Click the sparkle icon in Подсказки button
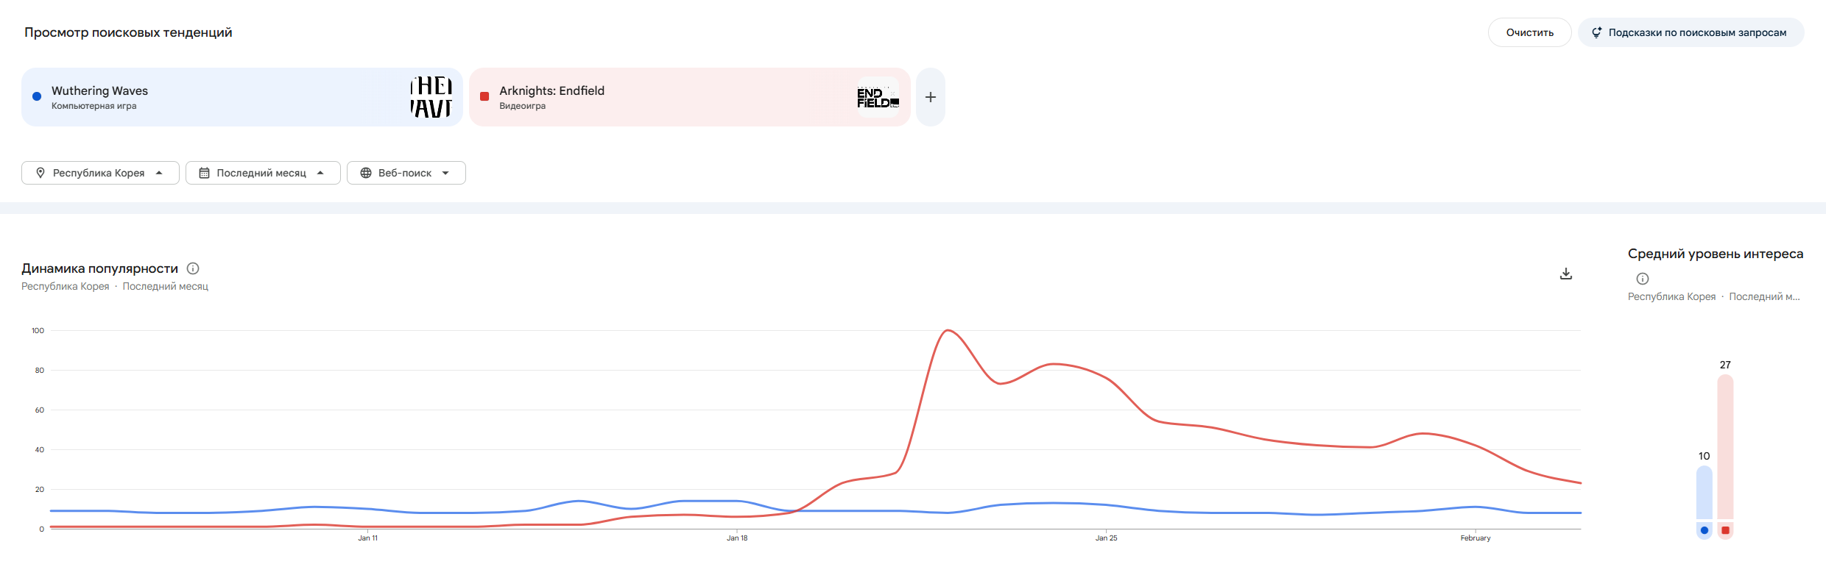1826x578 pixels. click(1596, 32)
